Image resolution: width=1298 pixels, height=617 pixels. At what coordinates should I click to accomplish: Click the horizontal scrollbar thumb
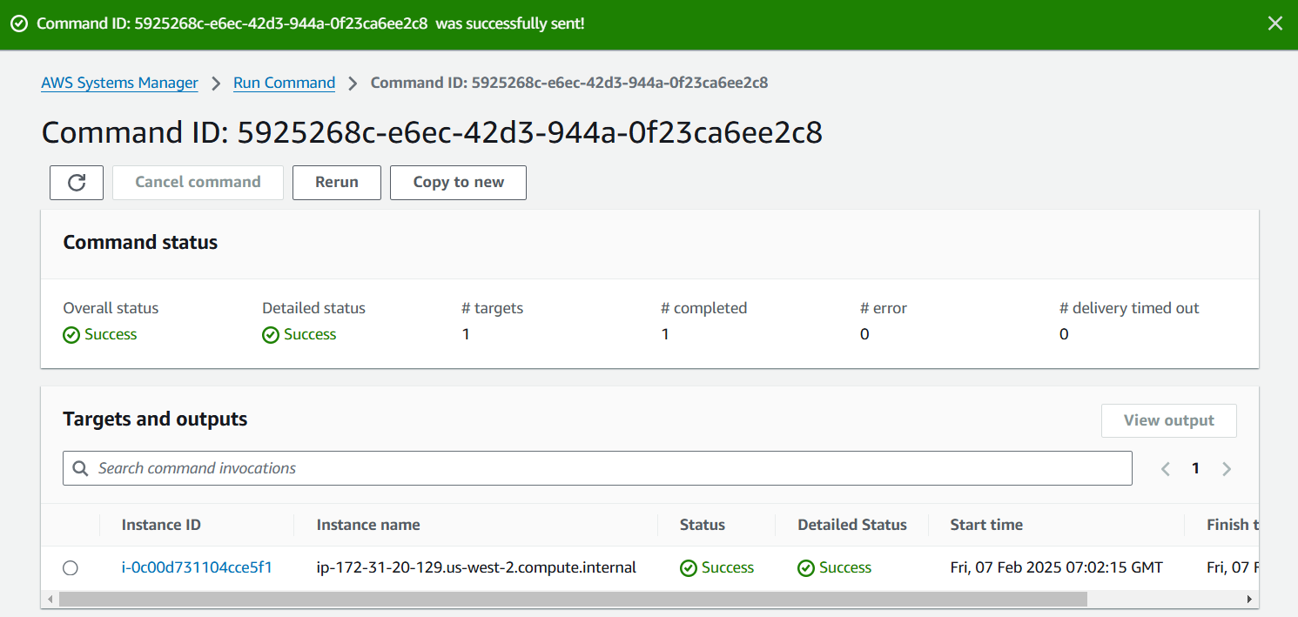click(573, 600)
